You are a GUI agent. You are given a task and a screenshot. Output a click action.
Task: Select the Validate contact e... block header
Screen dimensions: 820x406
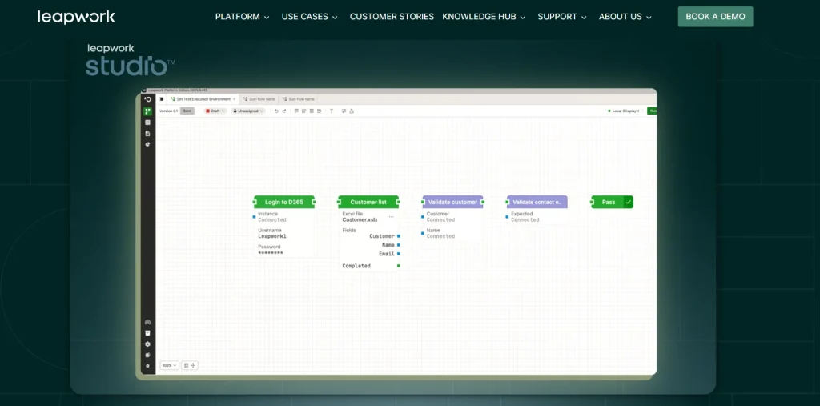[x=537, y=202]
